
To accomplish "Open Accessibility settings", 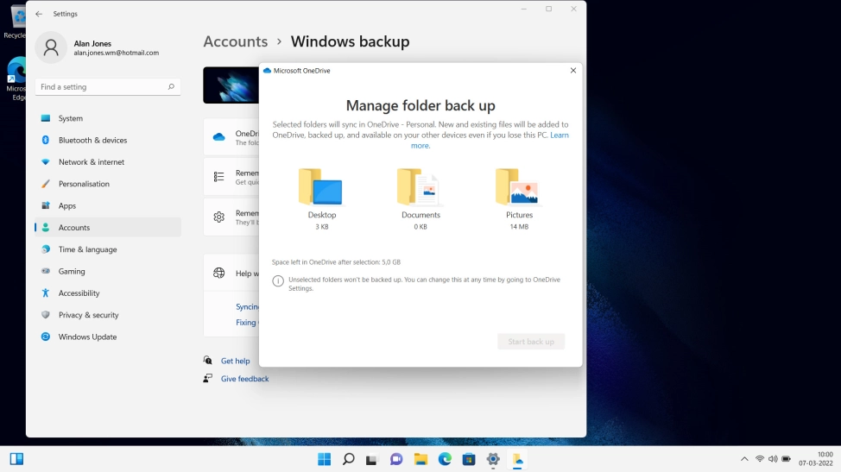I will [x=108, y=293].
